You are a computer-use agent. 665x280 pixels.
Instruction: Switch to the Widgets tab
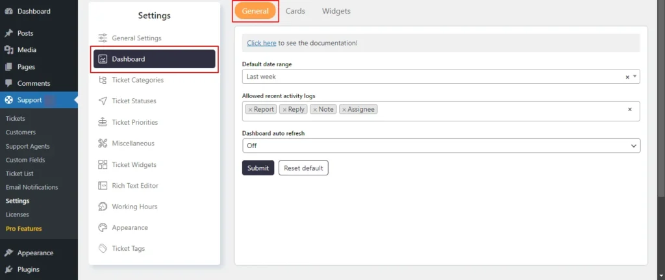[x=336, y=11]
